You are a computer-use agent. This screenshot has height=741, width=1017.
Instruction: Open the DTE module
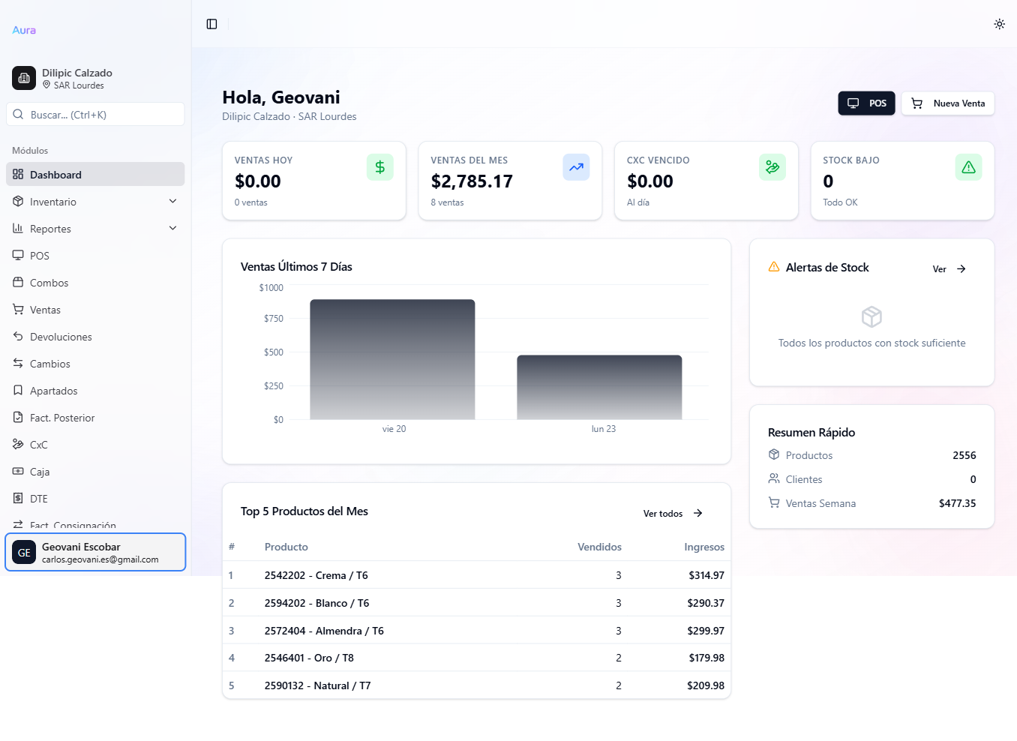tap(40, 498)
